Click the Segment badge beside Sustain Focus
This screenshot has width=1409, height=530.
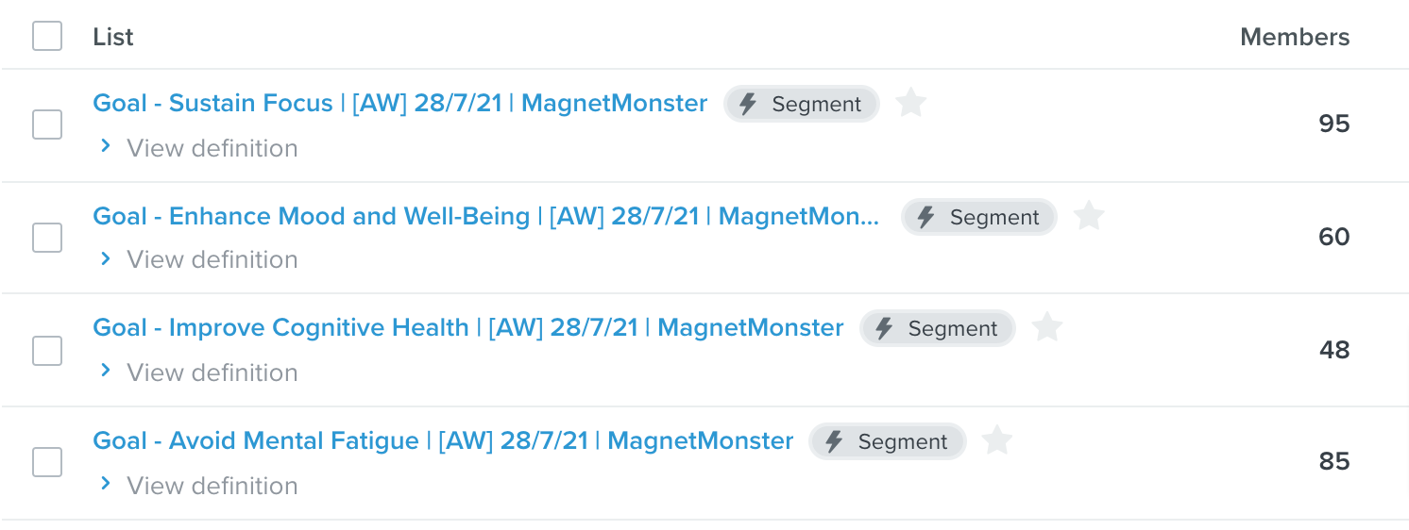(802, 104)
